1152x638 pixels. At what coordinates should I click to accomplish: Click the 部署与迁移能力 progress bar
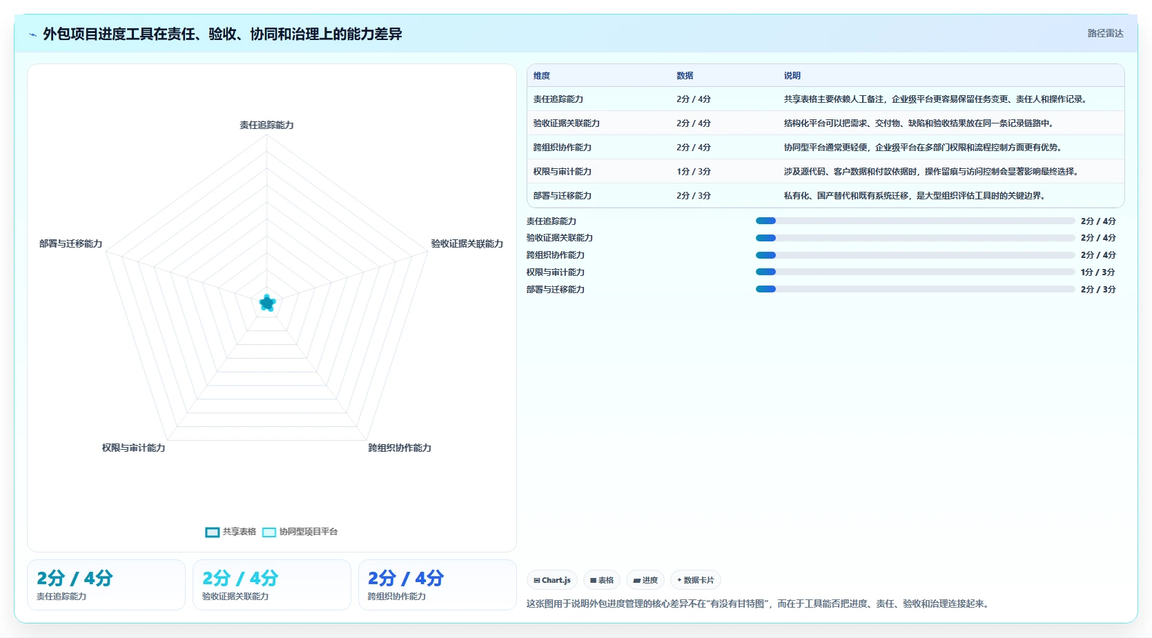coord(915,289)
